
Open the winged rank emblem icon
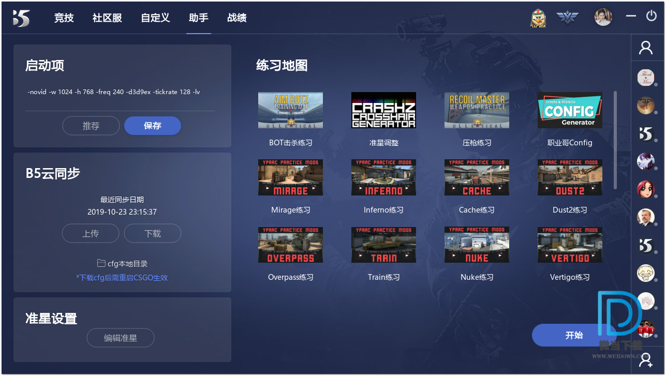(x=568, y=18)
